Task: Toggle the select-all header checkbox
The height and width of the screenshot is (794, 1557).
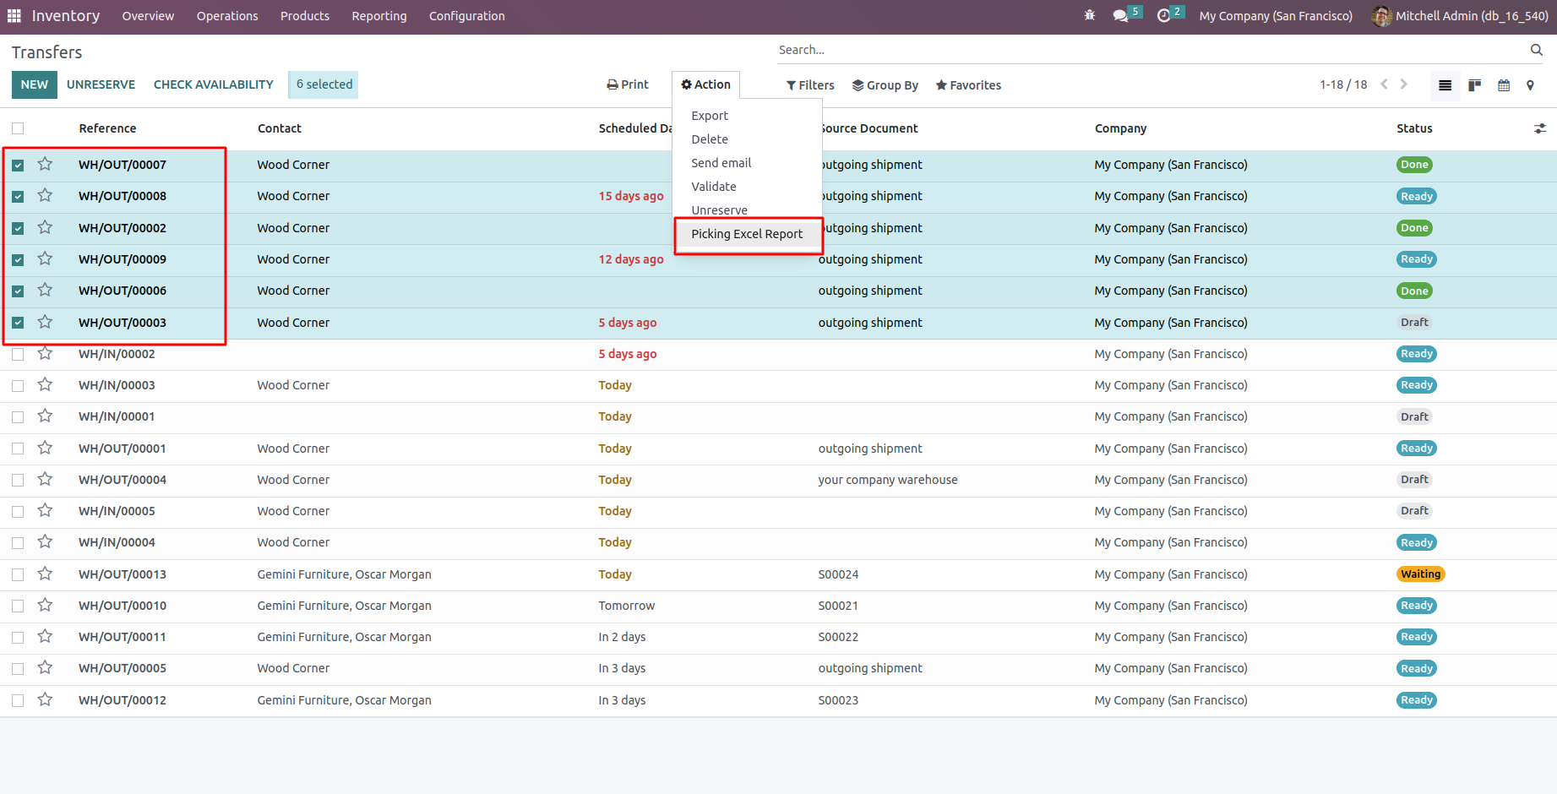Action: (x=18, y=128)
